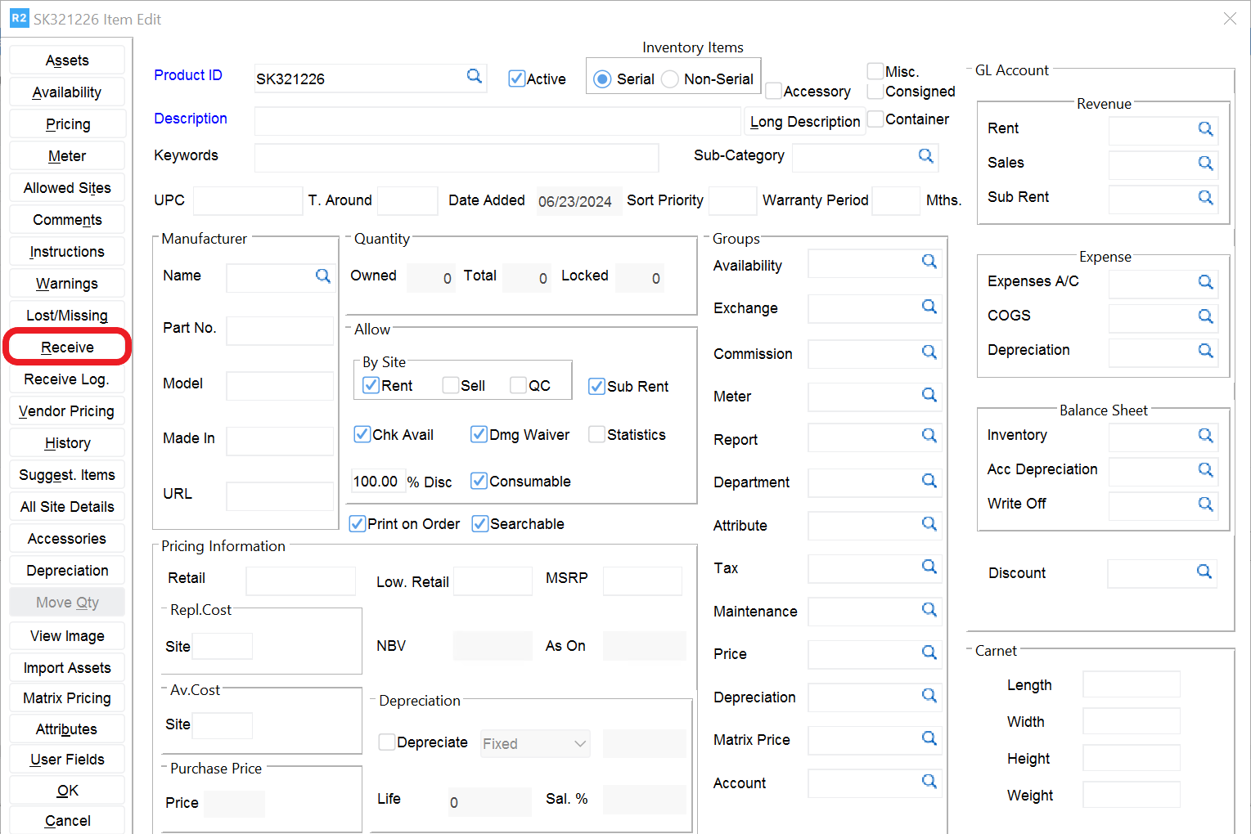This screenshot has width=1251, height=834.
Task: Look up Report group
Action: coord(929,436)
